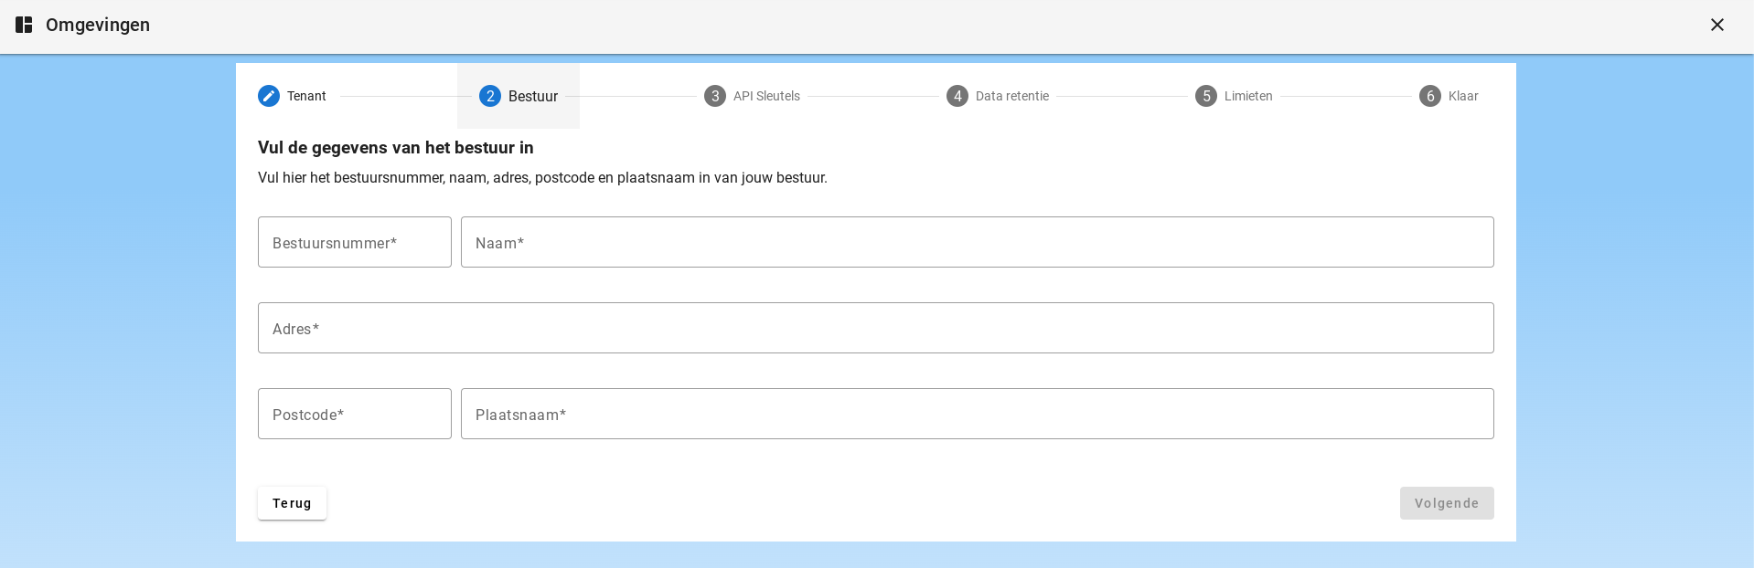Viewport: 1754px width, 568px height.
Task: Click the Omgevingen dashboard icon
Action: [x=24, y=25]
